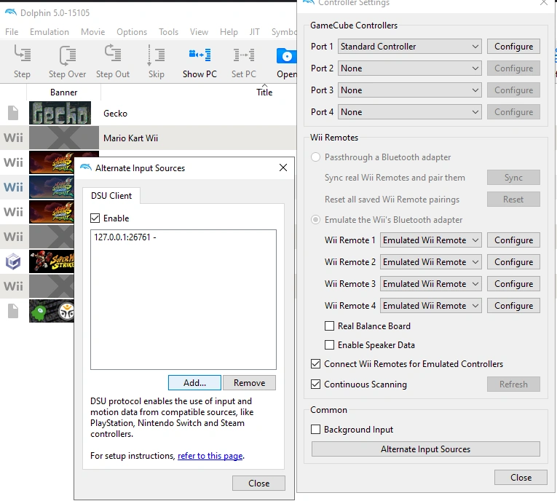
Task: Enable Background Input checkbox
Action: (315, 429)
